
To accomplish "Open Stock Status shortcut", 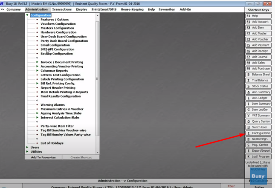I will click(258, 86).
